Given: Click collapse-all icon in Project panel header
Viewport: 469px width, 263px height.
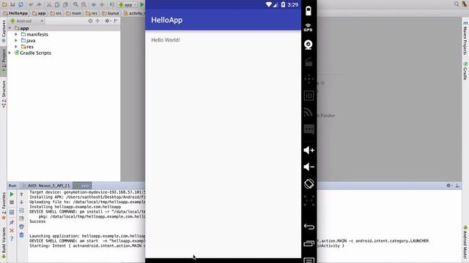Looking at the screenshot, I should 97,21.
